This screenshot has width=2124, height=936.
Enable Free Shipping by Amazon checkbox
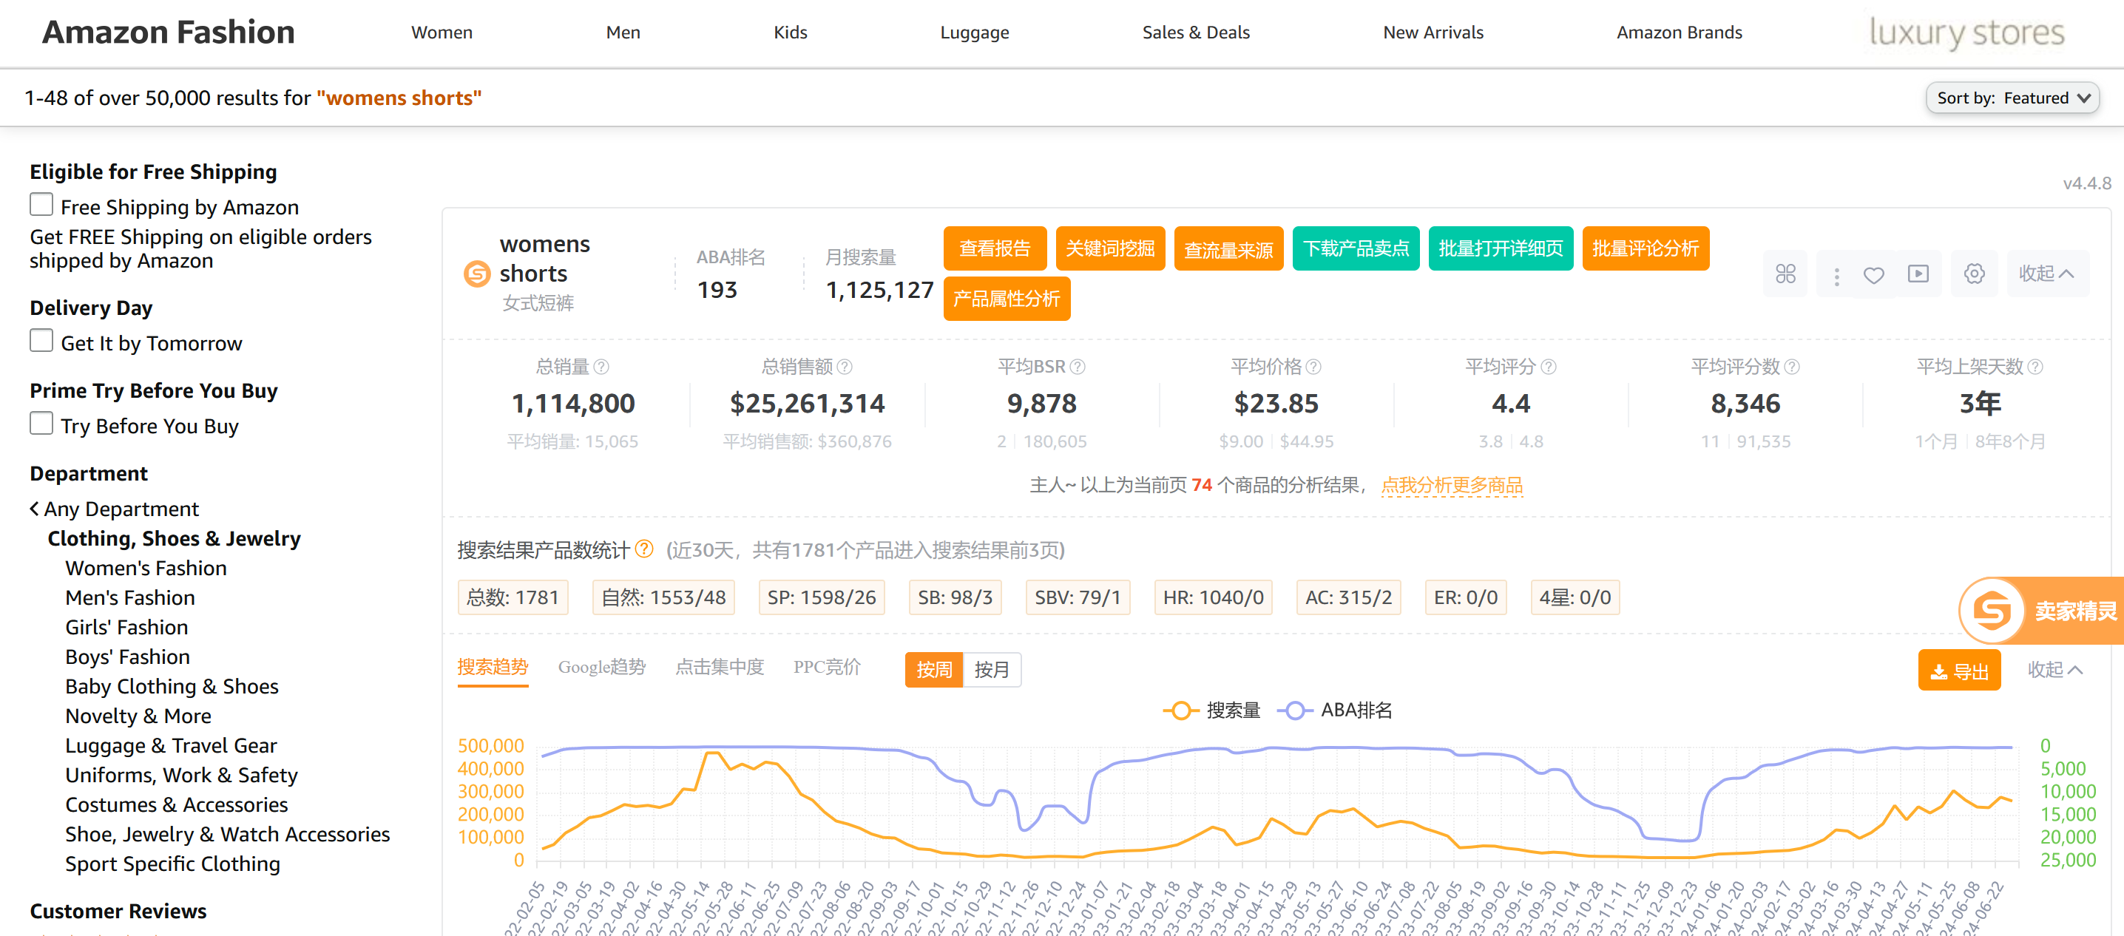pos(41,204)
